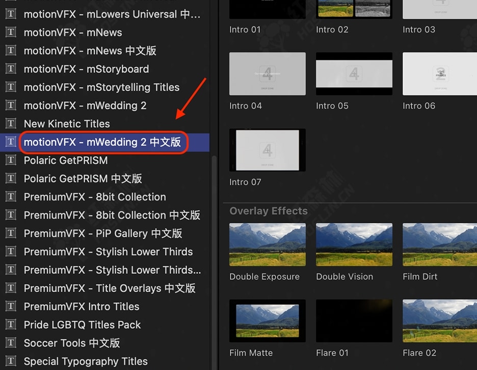This screenshot has width=477, height=370.
Task: Click the Intro 02 label
Action: [x=332, y=30]
